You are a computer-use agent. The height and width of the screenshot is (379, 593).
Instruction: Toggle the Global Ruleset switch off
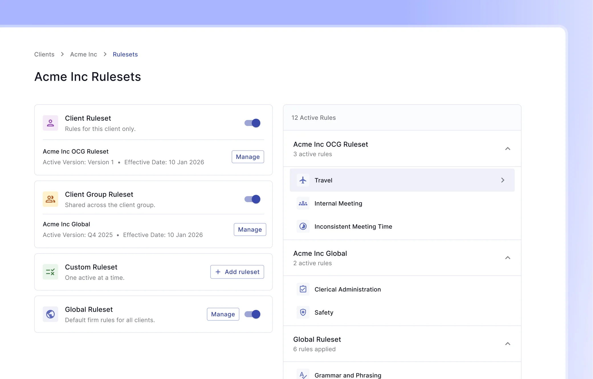252,314
